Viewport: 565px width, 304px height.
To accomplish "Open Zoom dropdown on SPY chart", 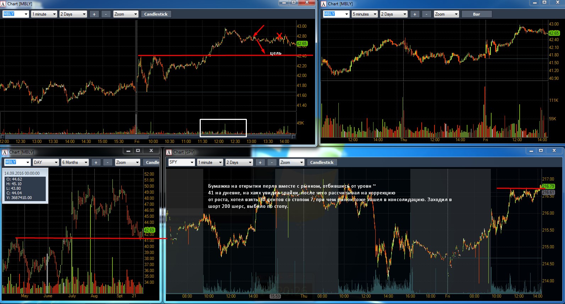I will click(292, 162).
